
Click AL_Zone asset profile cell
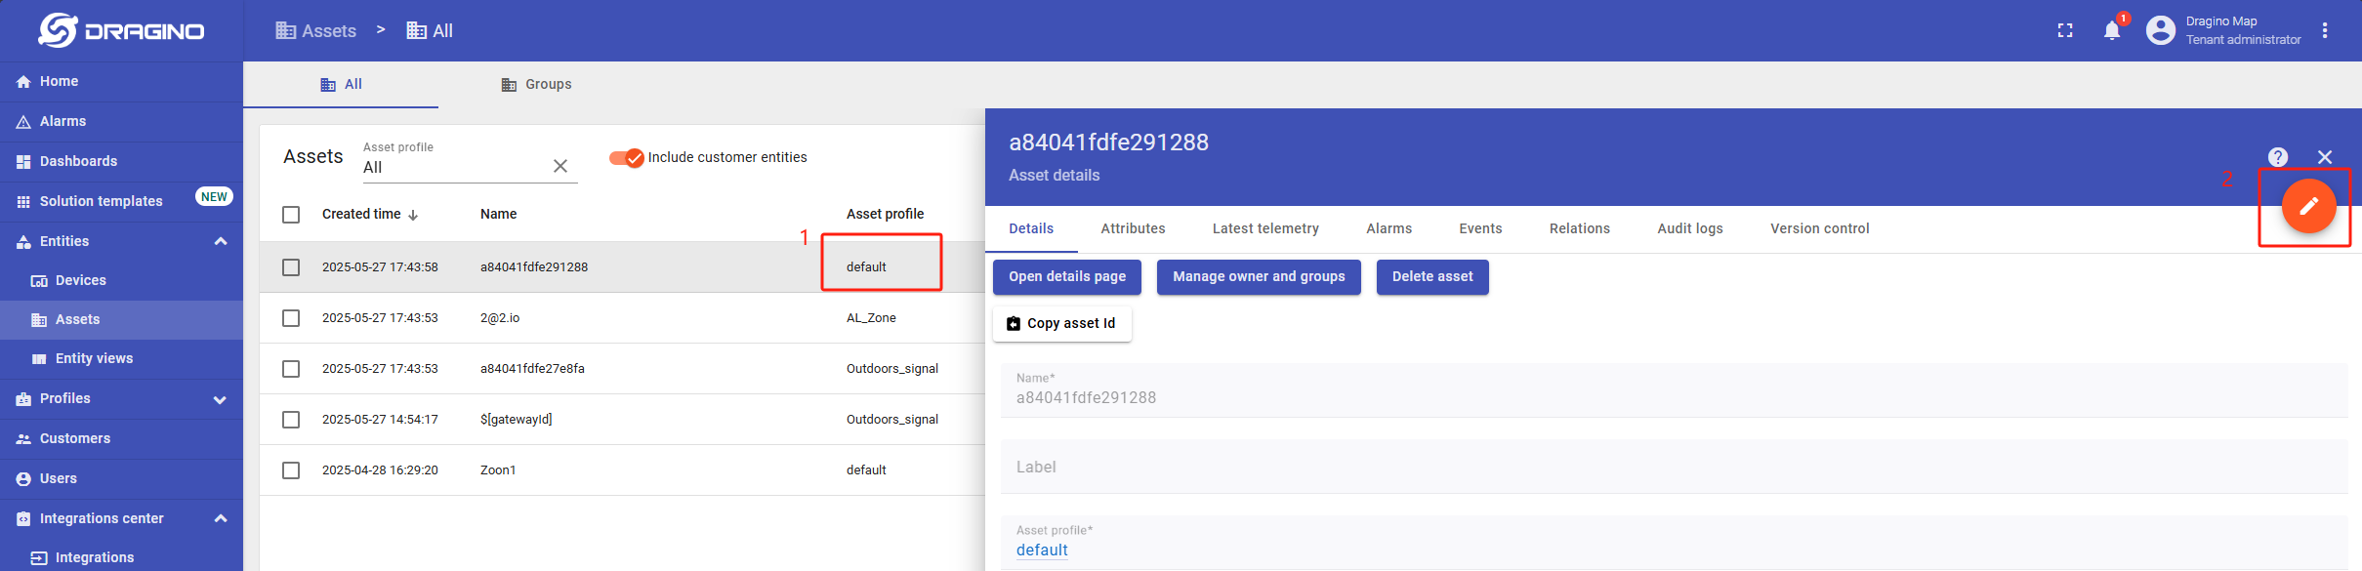(871, 318)
